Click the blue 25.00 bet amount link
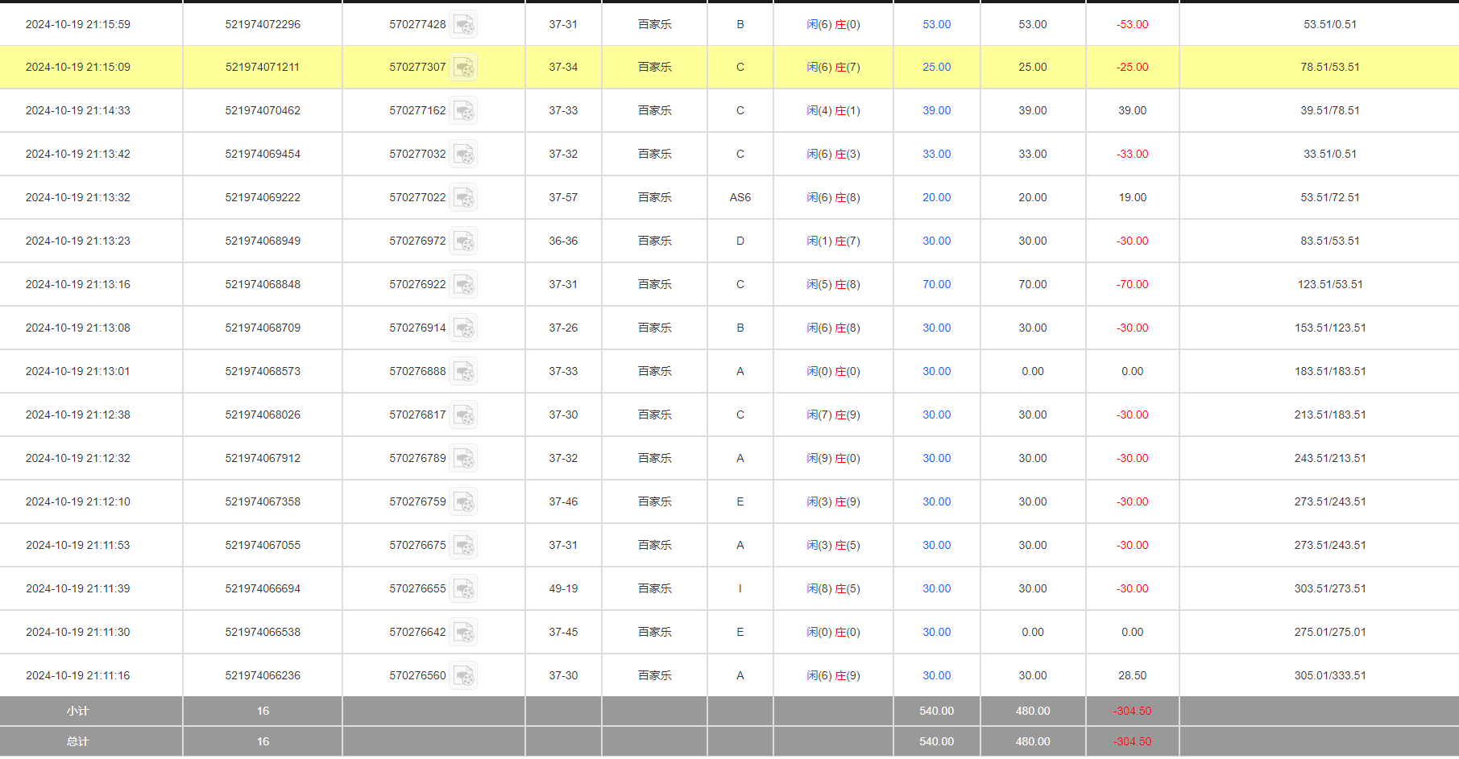Screen dimensions: 1459x759 pos(936,67)
